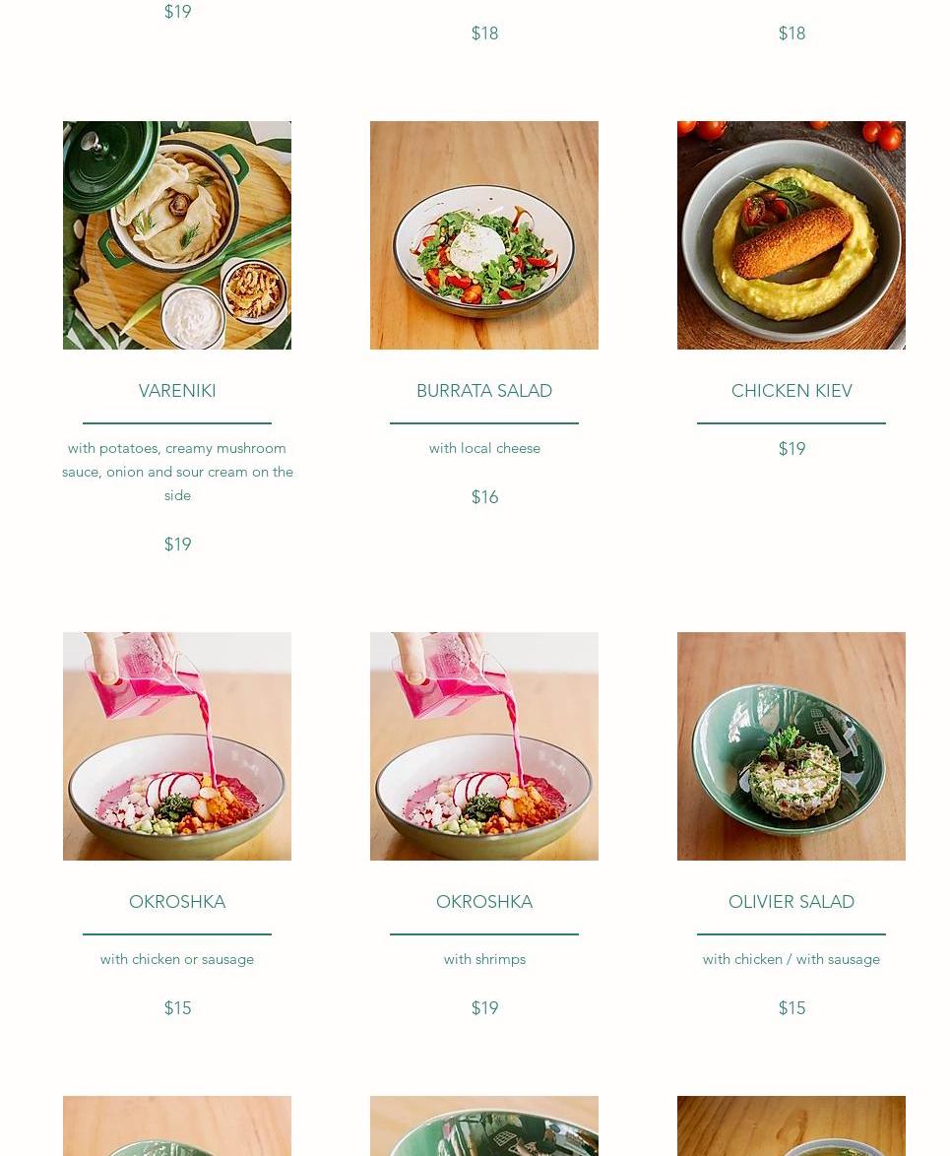Click the OKROSHKA title above 'with shrimps'
This screenshot has height=1156, width=950.
484,902
